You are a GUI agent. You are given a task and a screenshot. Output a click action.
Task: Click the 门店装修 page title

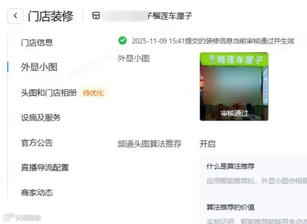point(51,16)
